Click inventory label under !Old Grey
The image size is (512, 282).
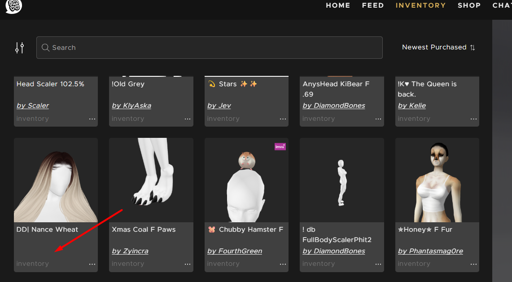tap(128, 119)
